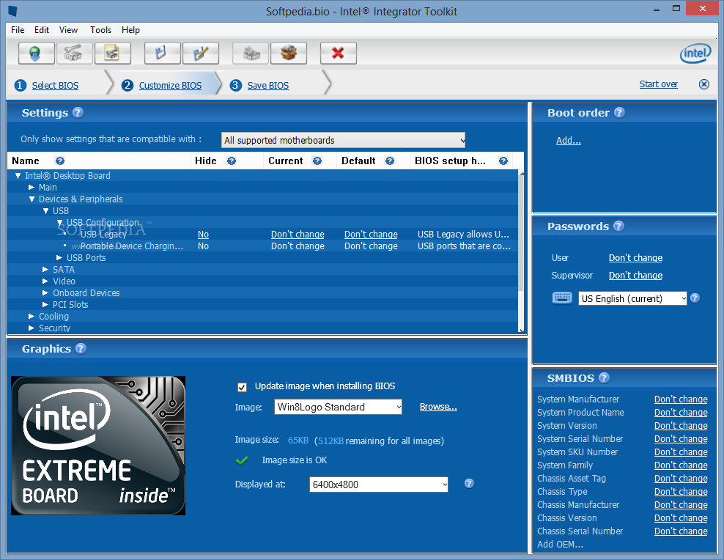
Task: Select the Portable Device Charging row
Action: 263,246
